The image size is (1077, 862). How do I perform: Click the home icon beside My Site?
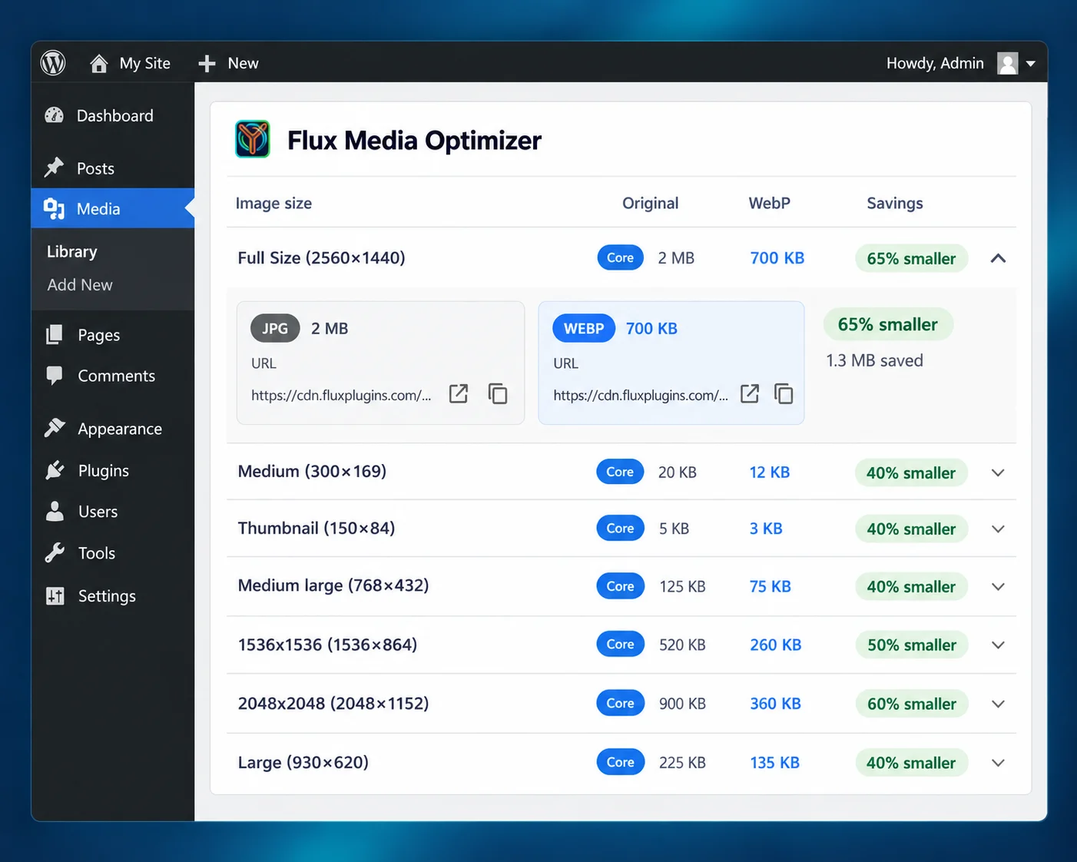coord(98,63)
